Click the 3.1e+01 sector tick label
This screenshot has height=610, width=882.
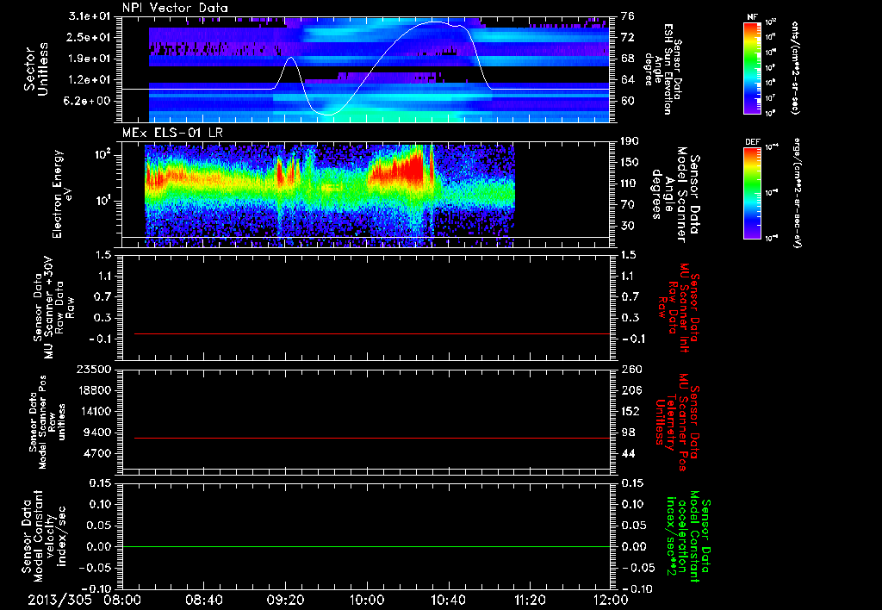[x=90, y=16]
